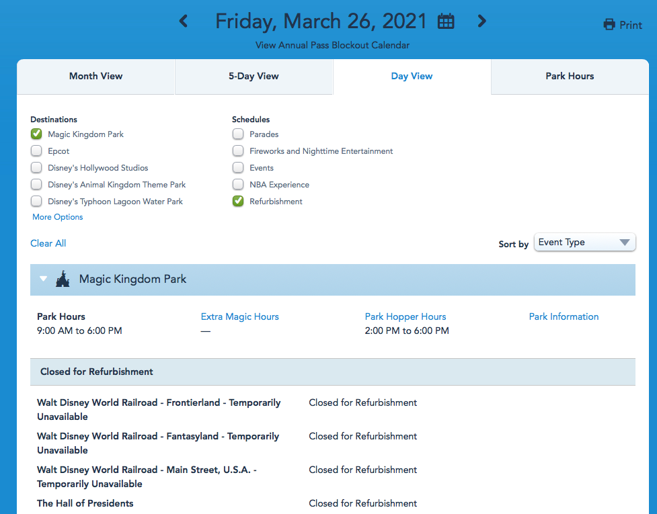Select the Day View tab
Viewport: 657px width, 514px height.
click(412, 77)
